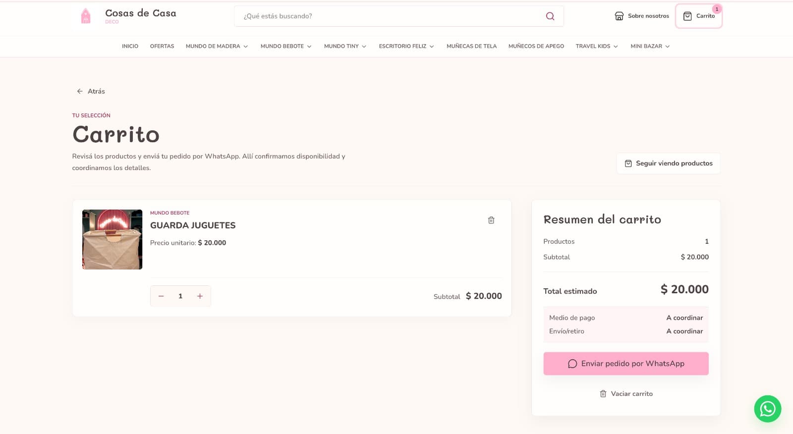Increase quantity with the plus button

[x=200, y=296]
